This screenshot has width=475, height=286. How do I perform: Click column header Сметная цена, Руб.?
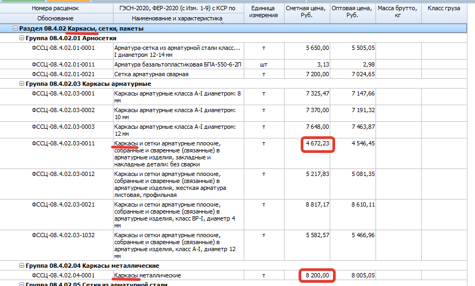click(307, 12)
